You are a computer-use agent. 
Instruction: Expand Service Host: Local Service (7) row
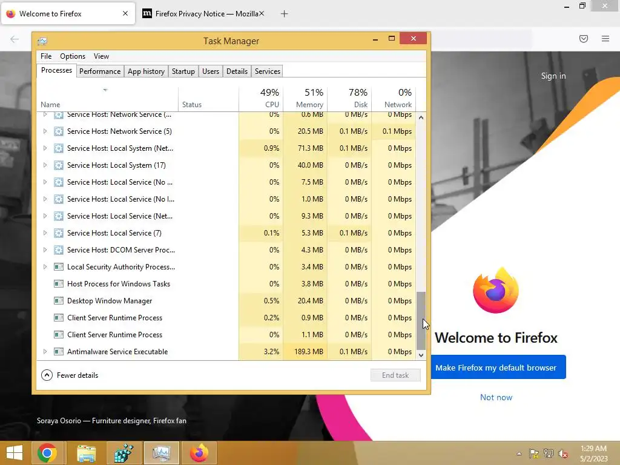45,233
